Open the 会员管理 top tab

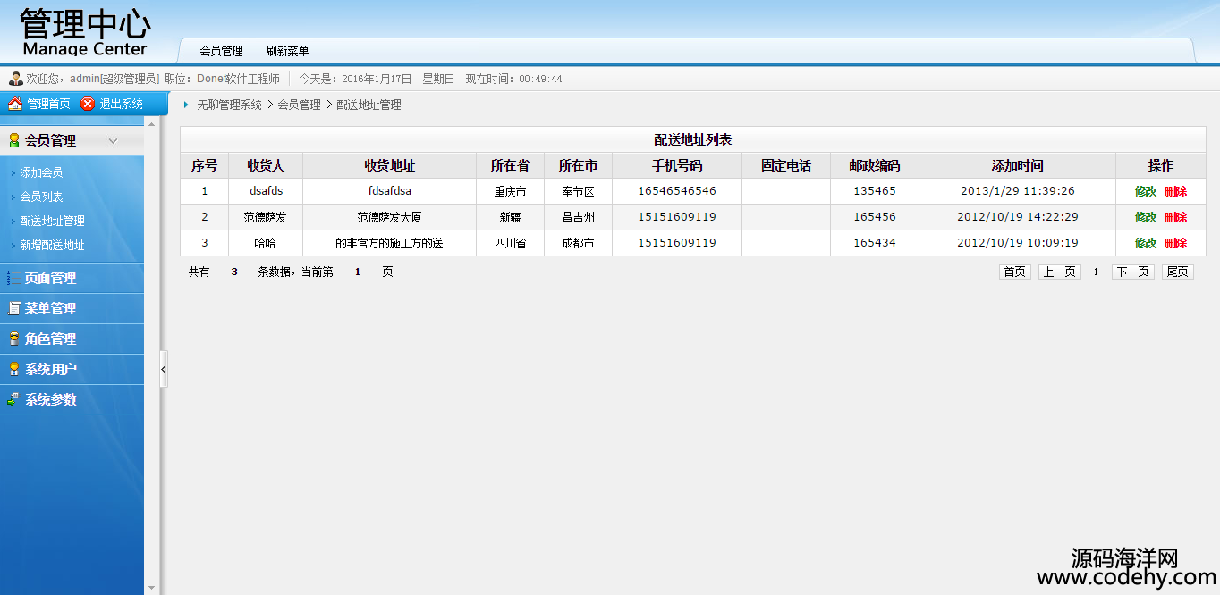click(221, 51)
